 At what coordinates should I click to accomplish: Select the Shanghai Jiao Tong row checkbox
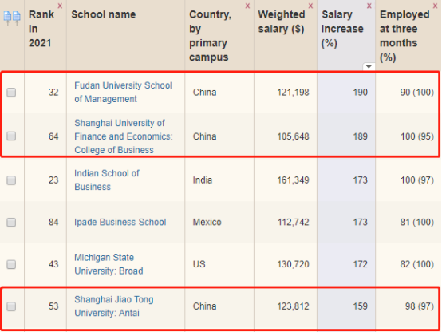coord(11,306)
